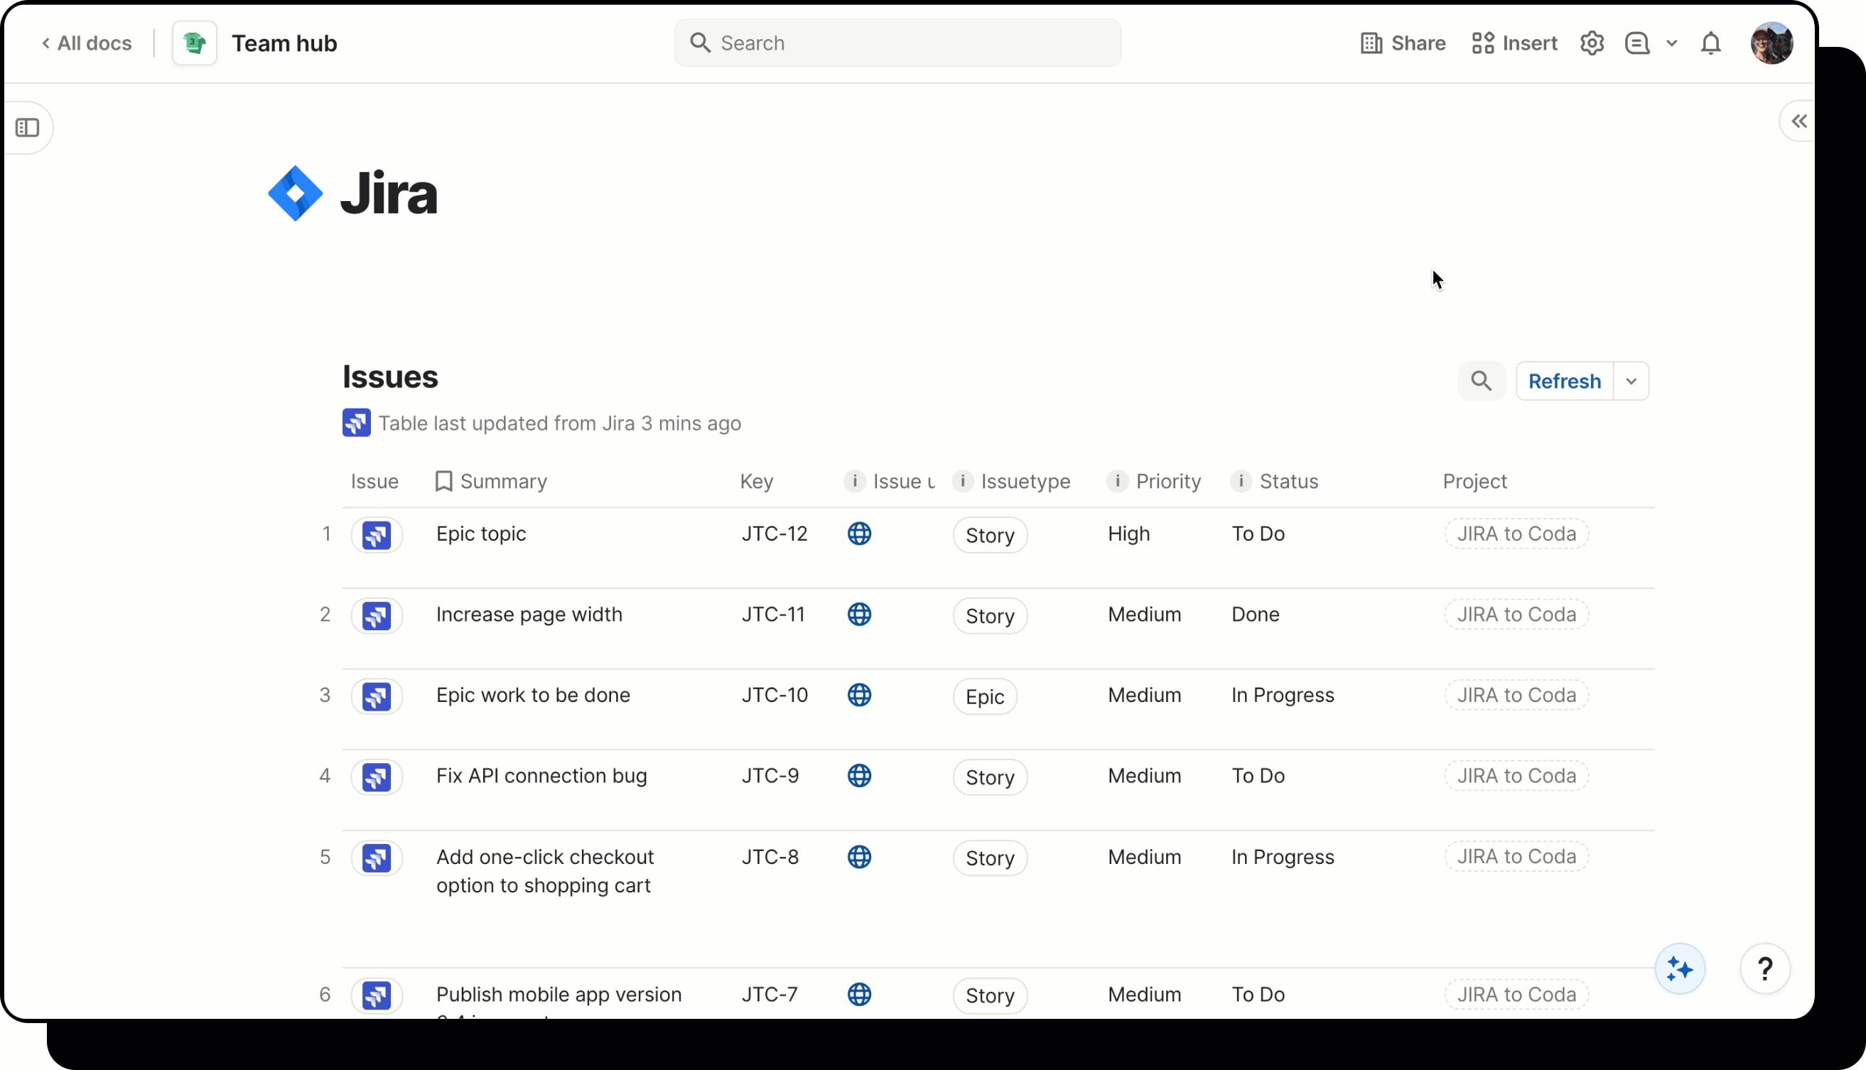The image size is (1866, 1070).
Task: Open JIRA to Coda project in JTC-12 row
Action: point(1516,534)
